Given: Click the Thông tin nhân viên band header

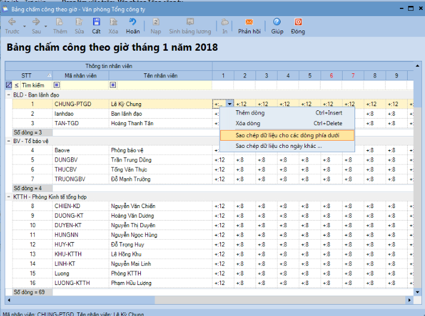Looking at the screenshot, I should coord(109,66).
